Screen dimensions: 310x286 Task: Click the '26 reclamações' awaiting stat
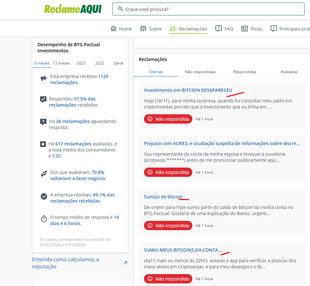[73, 121]
